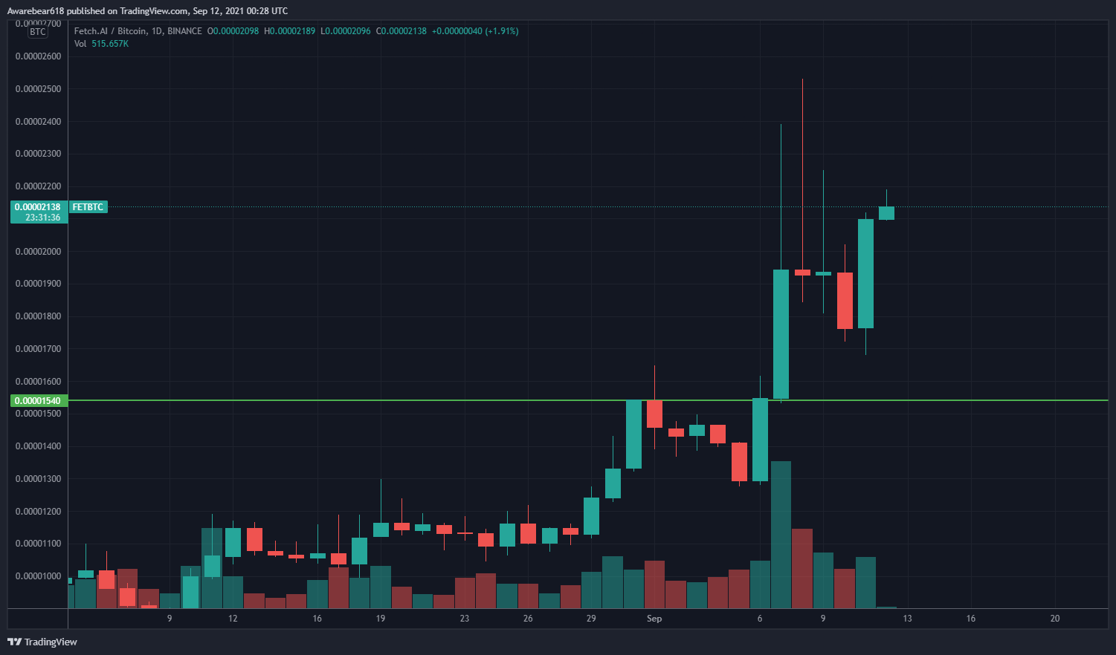1116x655 pixels.
Task: Select the tallest volume bar
Action: coord(781,535)
